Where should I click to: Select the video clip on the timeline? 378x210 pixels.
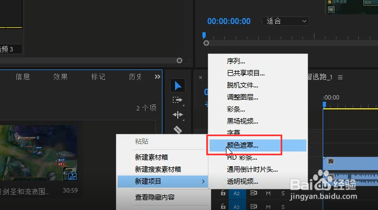[x=351, y=163]
